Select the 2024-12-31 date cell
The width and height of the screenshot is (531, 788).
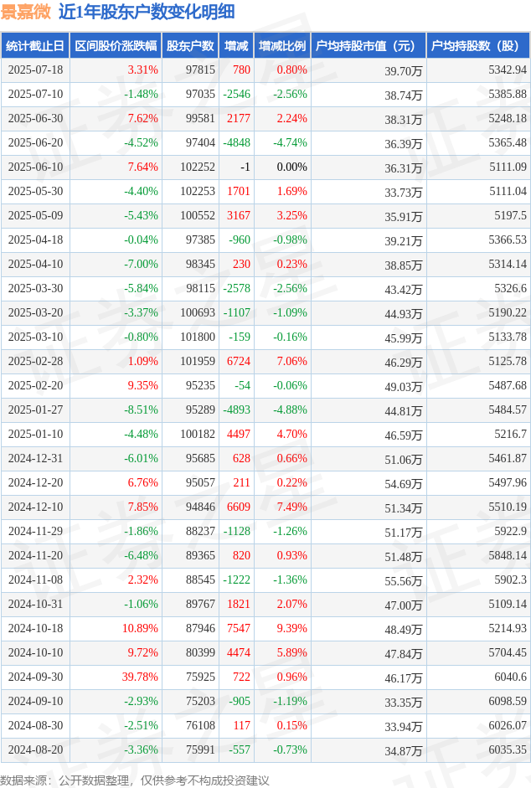coord(35,459)
